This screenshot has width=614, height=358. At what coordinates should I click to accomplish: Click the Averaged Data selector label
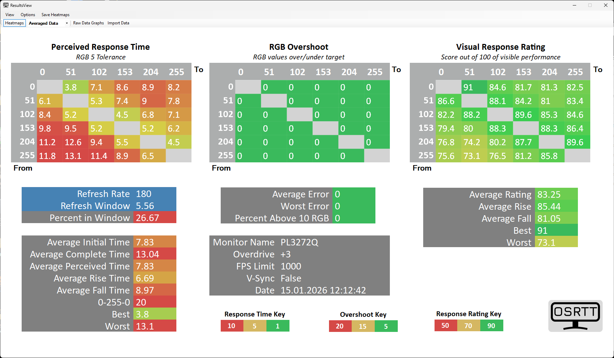point(44,23)
